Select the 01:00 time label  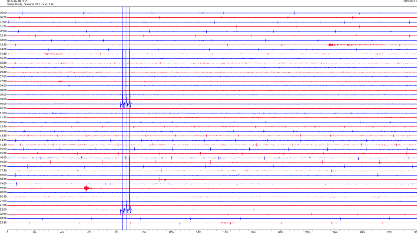coord(3,22)
